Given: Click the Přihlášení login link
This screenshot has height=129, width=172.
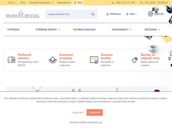Looking at the screenshot, I should coord(115,14).
